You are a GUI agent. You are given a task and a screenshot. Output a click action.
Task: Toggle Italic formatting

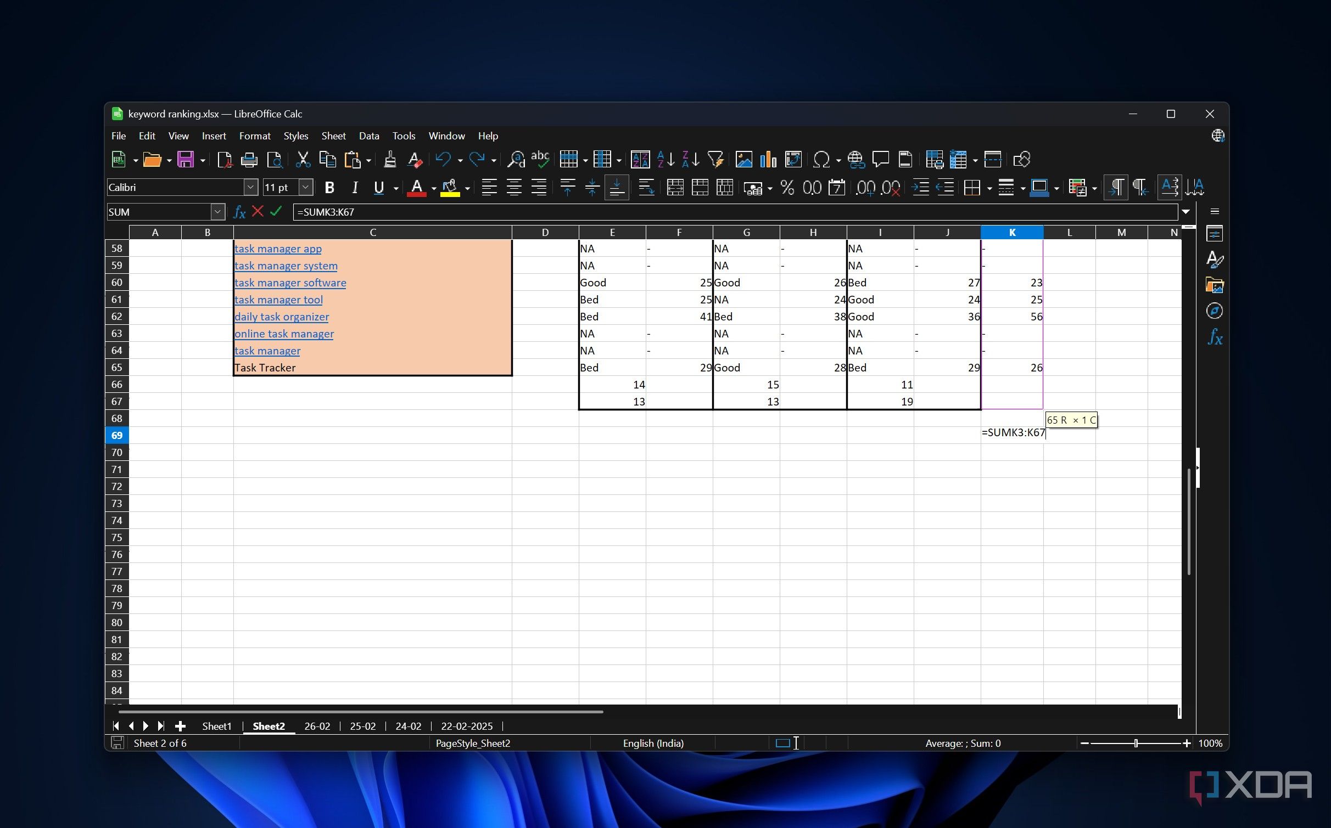coord(355,188)
